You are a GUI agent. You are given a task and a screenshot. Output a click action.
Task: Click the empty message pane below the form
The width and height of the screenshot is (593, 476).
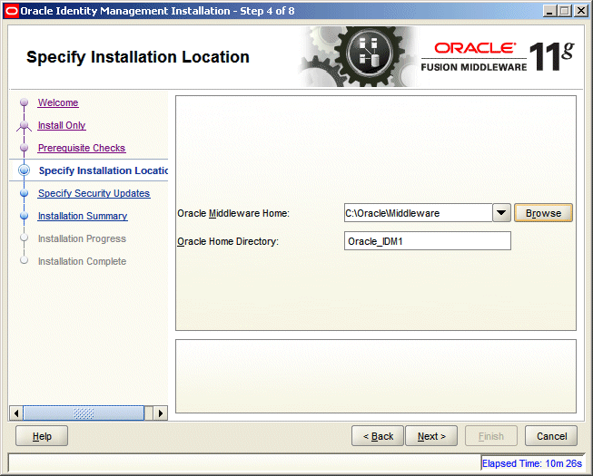click(x=376, y=376)
